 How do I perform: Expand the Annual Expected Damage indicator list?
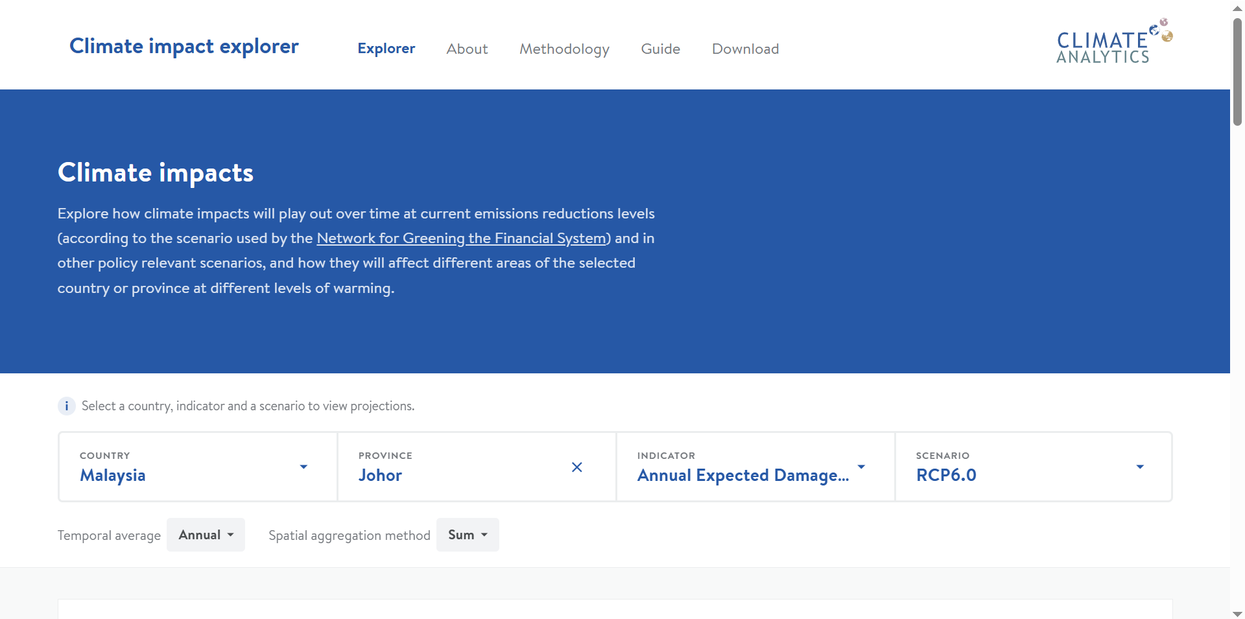pos(742,475)
